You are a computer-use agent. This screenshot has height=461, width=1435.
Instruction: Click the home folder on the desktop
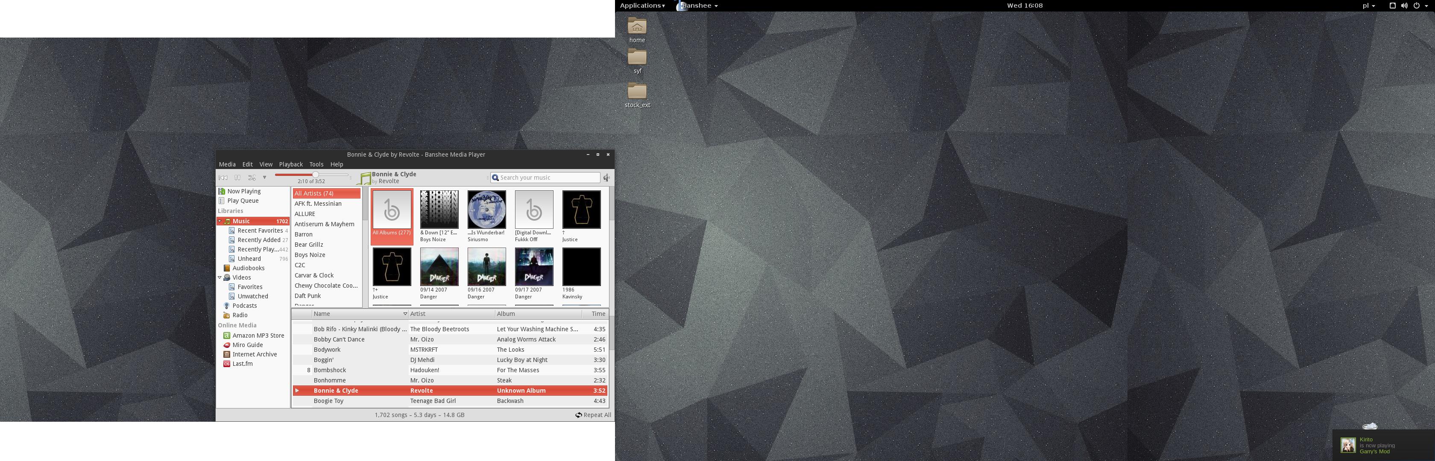click(x=637, y=30)
